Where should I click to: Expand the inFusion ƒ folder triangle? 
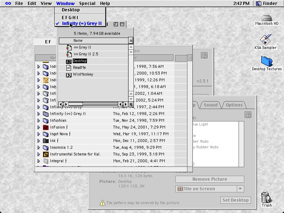39,127
